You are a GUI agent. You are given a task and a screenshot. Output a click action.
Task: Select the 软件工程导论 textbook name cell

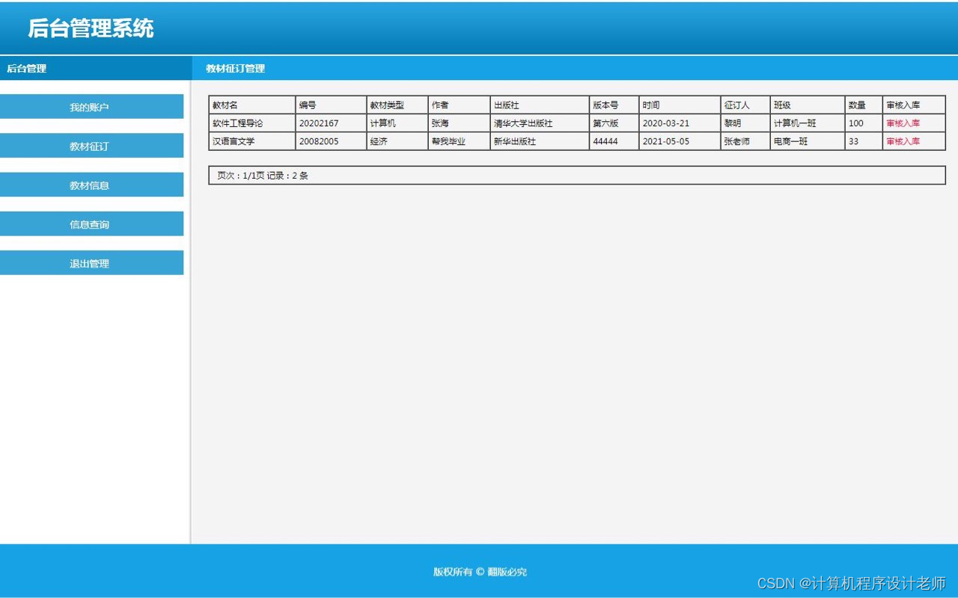[x=252, y=123]
